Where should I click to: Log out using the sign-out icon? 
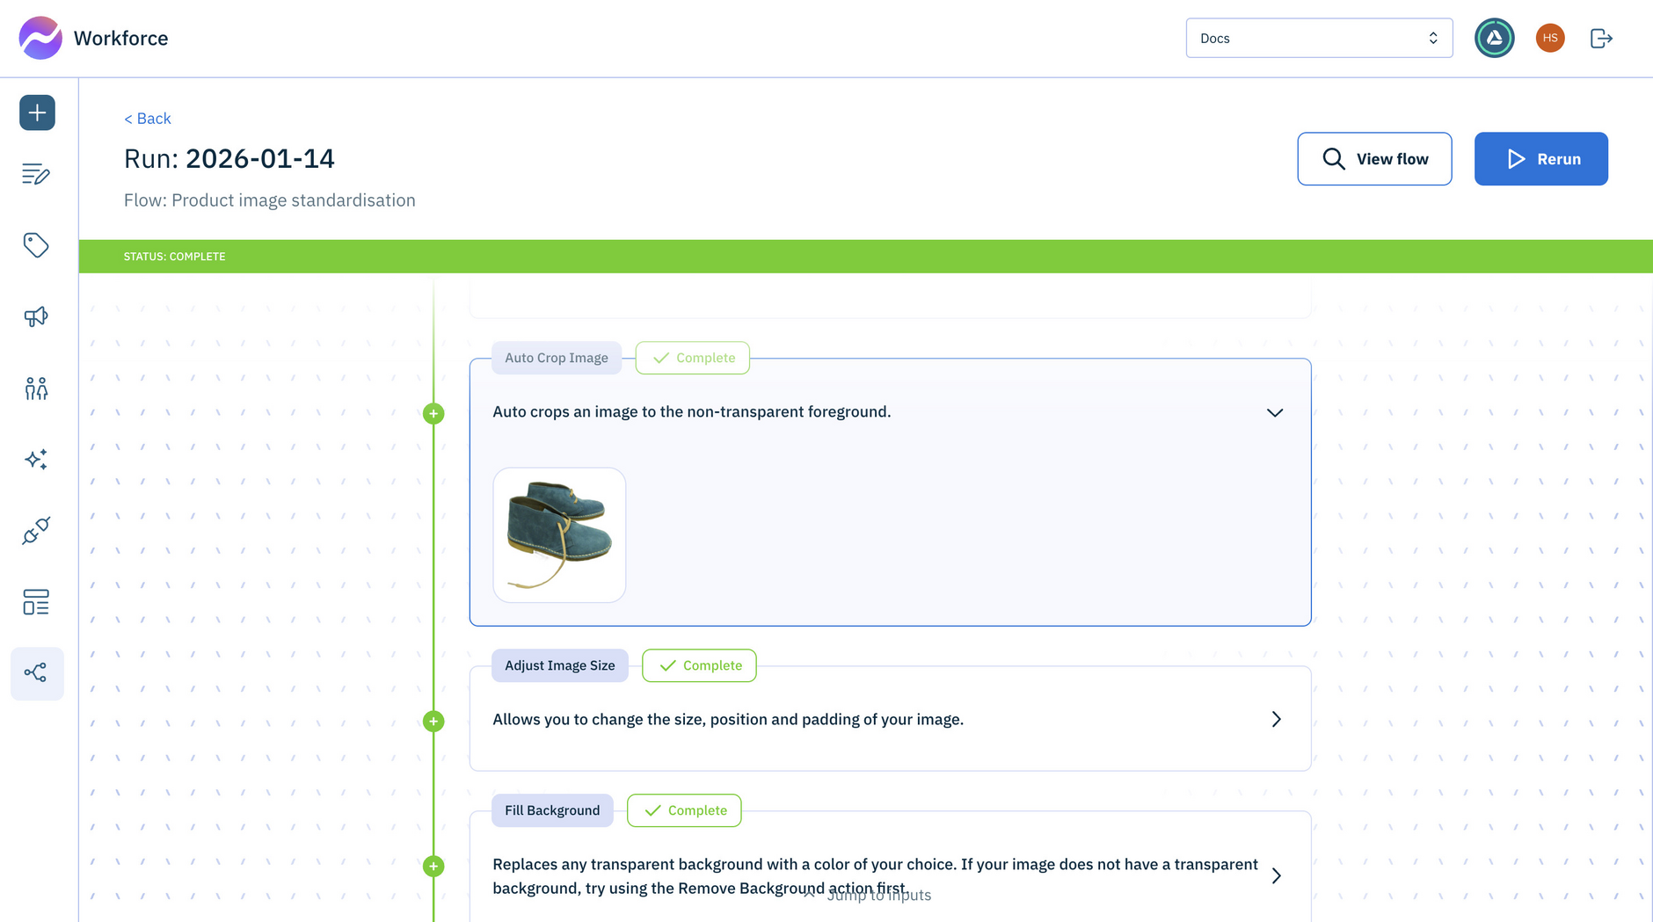(x=1601, y=38)
